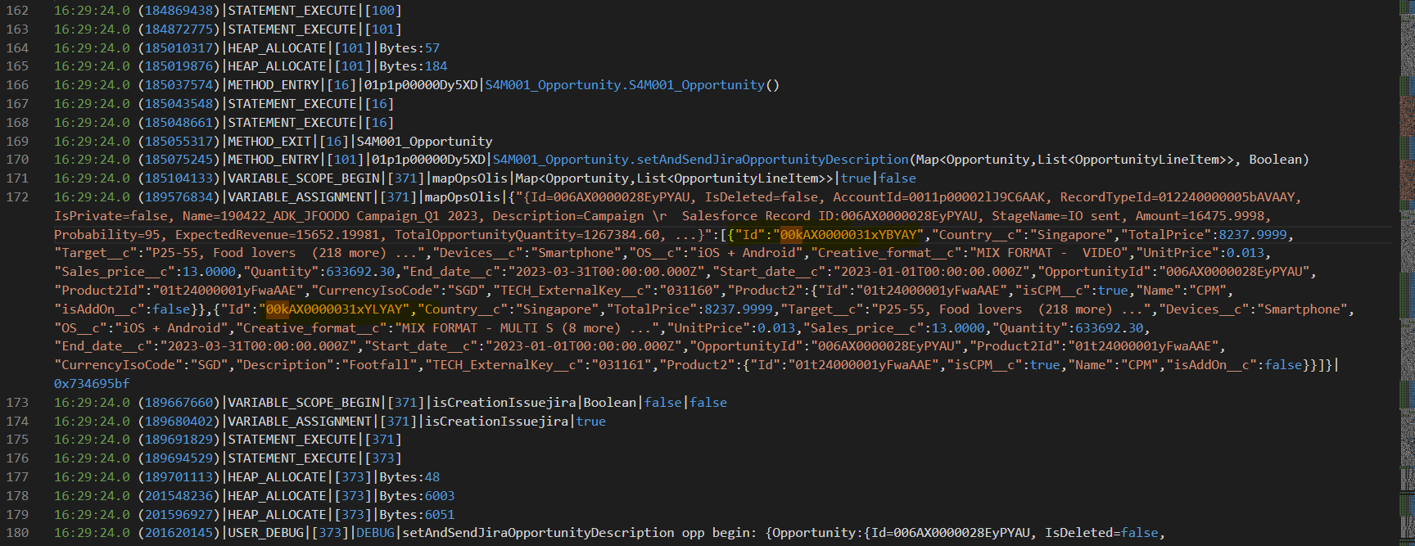Click line number 171 in the gutter

click(17, 178)
